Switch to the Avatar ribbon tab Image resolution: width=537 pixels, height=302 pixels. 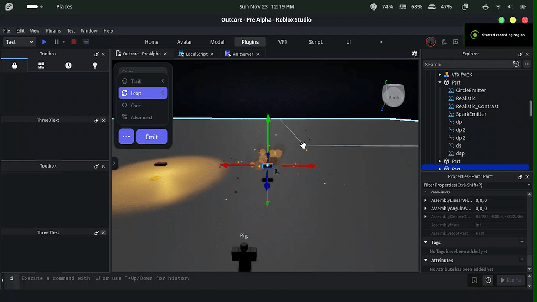(x=185, y=42)
